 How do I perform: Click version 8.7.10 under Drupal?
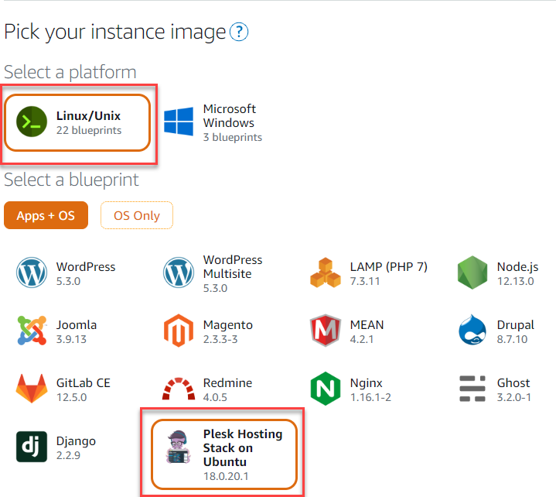(512, 339)
